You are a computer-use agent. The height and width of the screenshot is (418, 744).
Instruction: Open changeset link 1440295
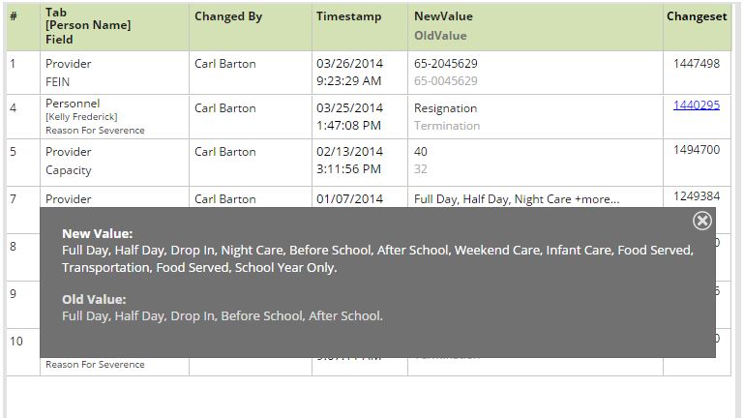(696, 104)
